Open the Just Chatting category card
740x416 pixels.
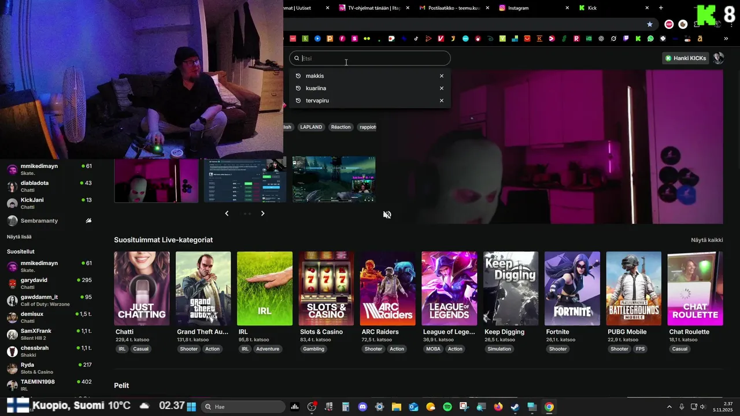point(142,288)
